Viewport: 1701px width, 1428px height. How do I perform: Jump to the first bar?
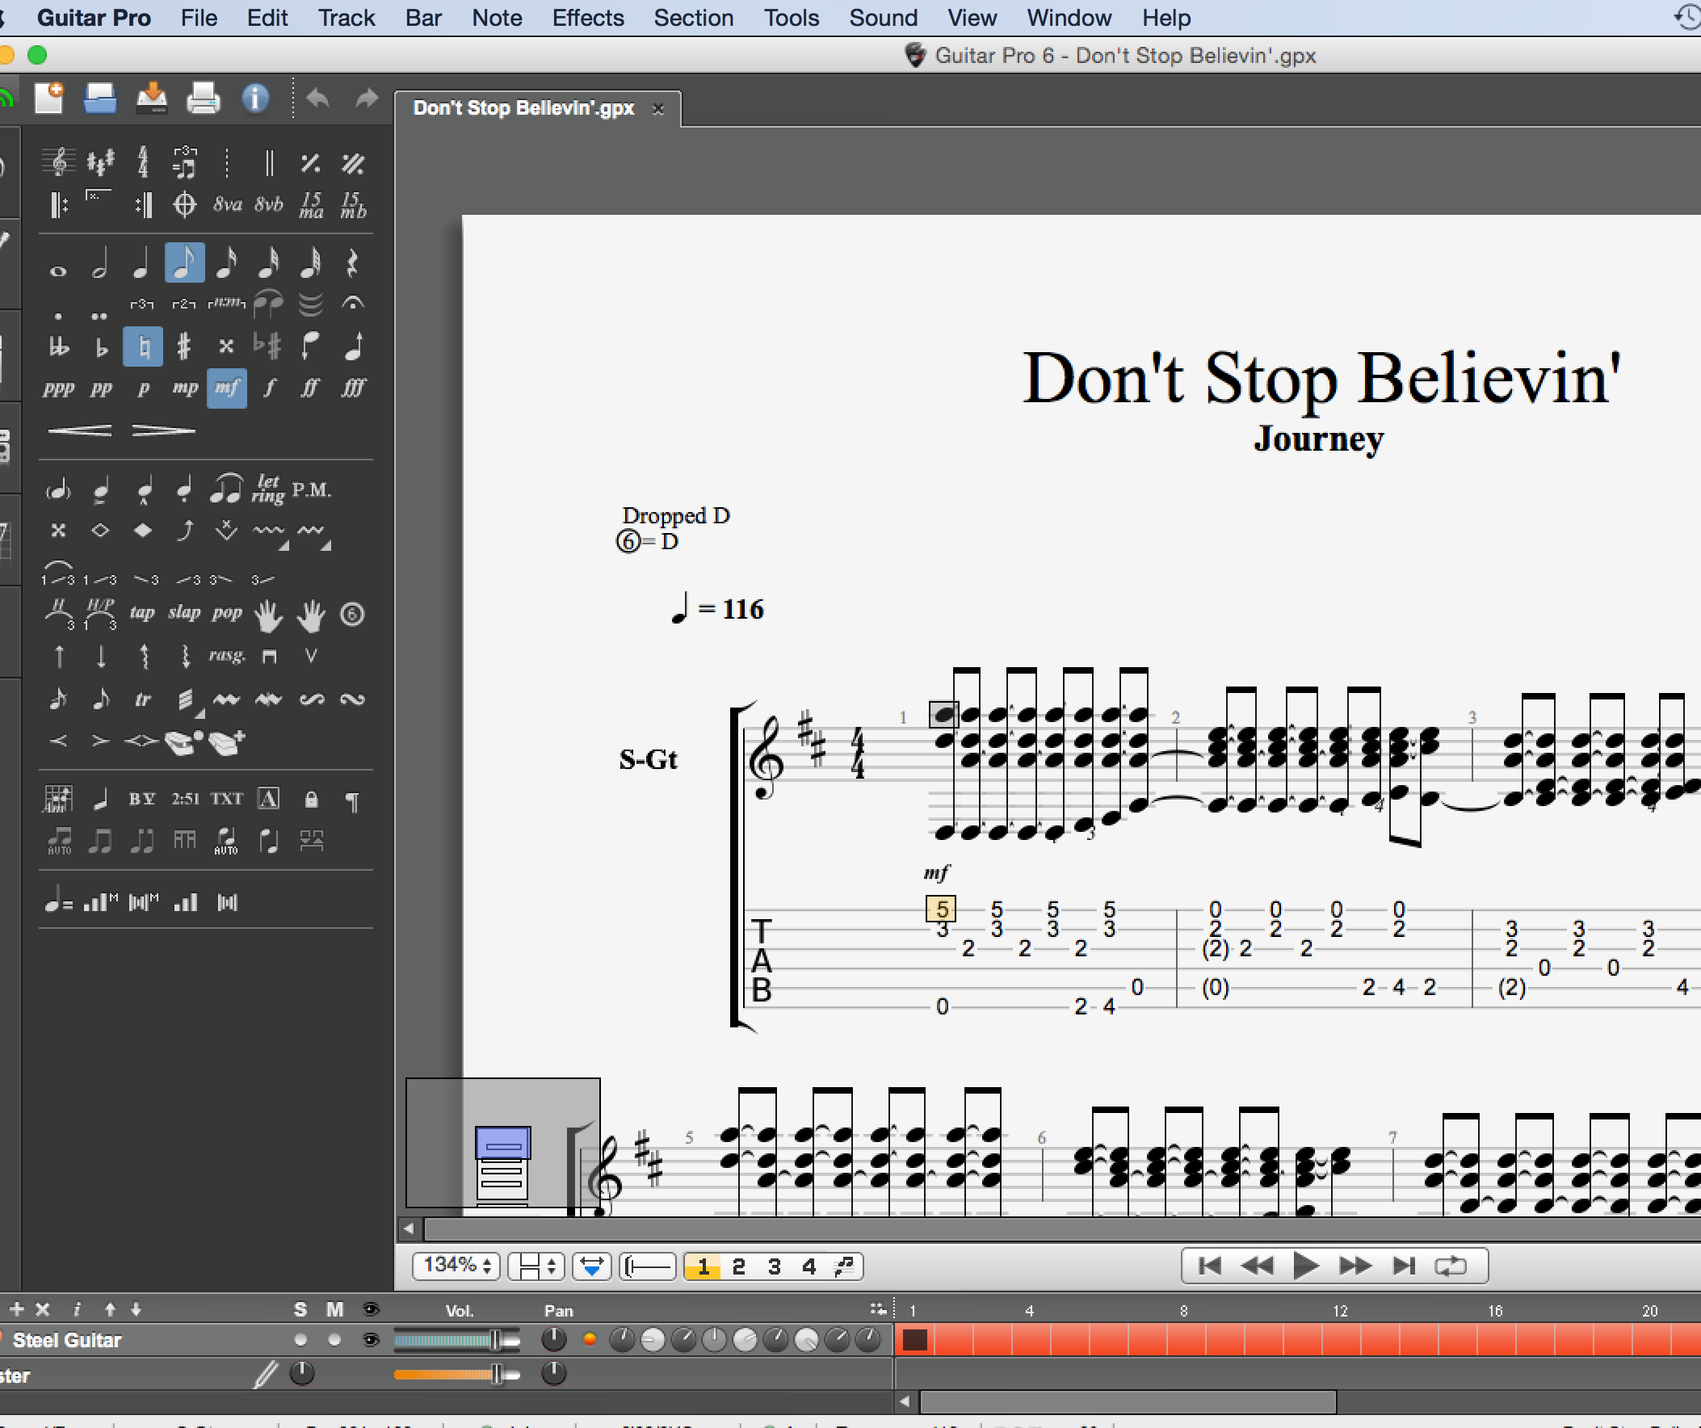(x=1209, y=1265)
